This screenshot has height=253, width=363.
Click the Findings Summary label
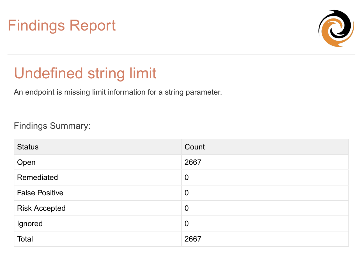[x=52, y=126]
